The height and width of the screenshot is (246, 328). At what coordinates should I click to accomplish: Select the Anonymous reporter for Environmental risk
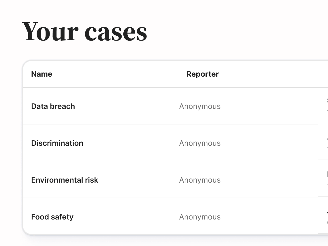[200, 180]
